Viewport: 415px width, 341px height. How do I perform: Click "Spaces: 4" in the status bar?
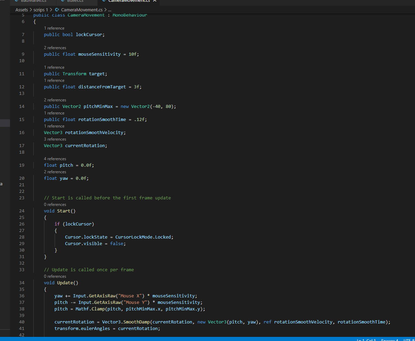(390, 340)
